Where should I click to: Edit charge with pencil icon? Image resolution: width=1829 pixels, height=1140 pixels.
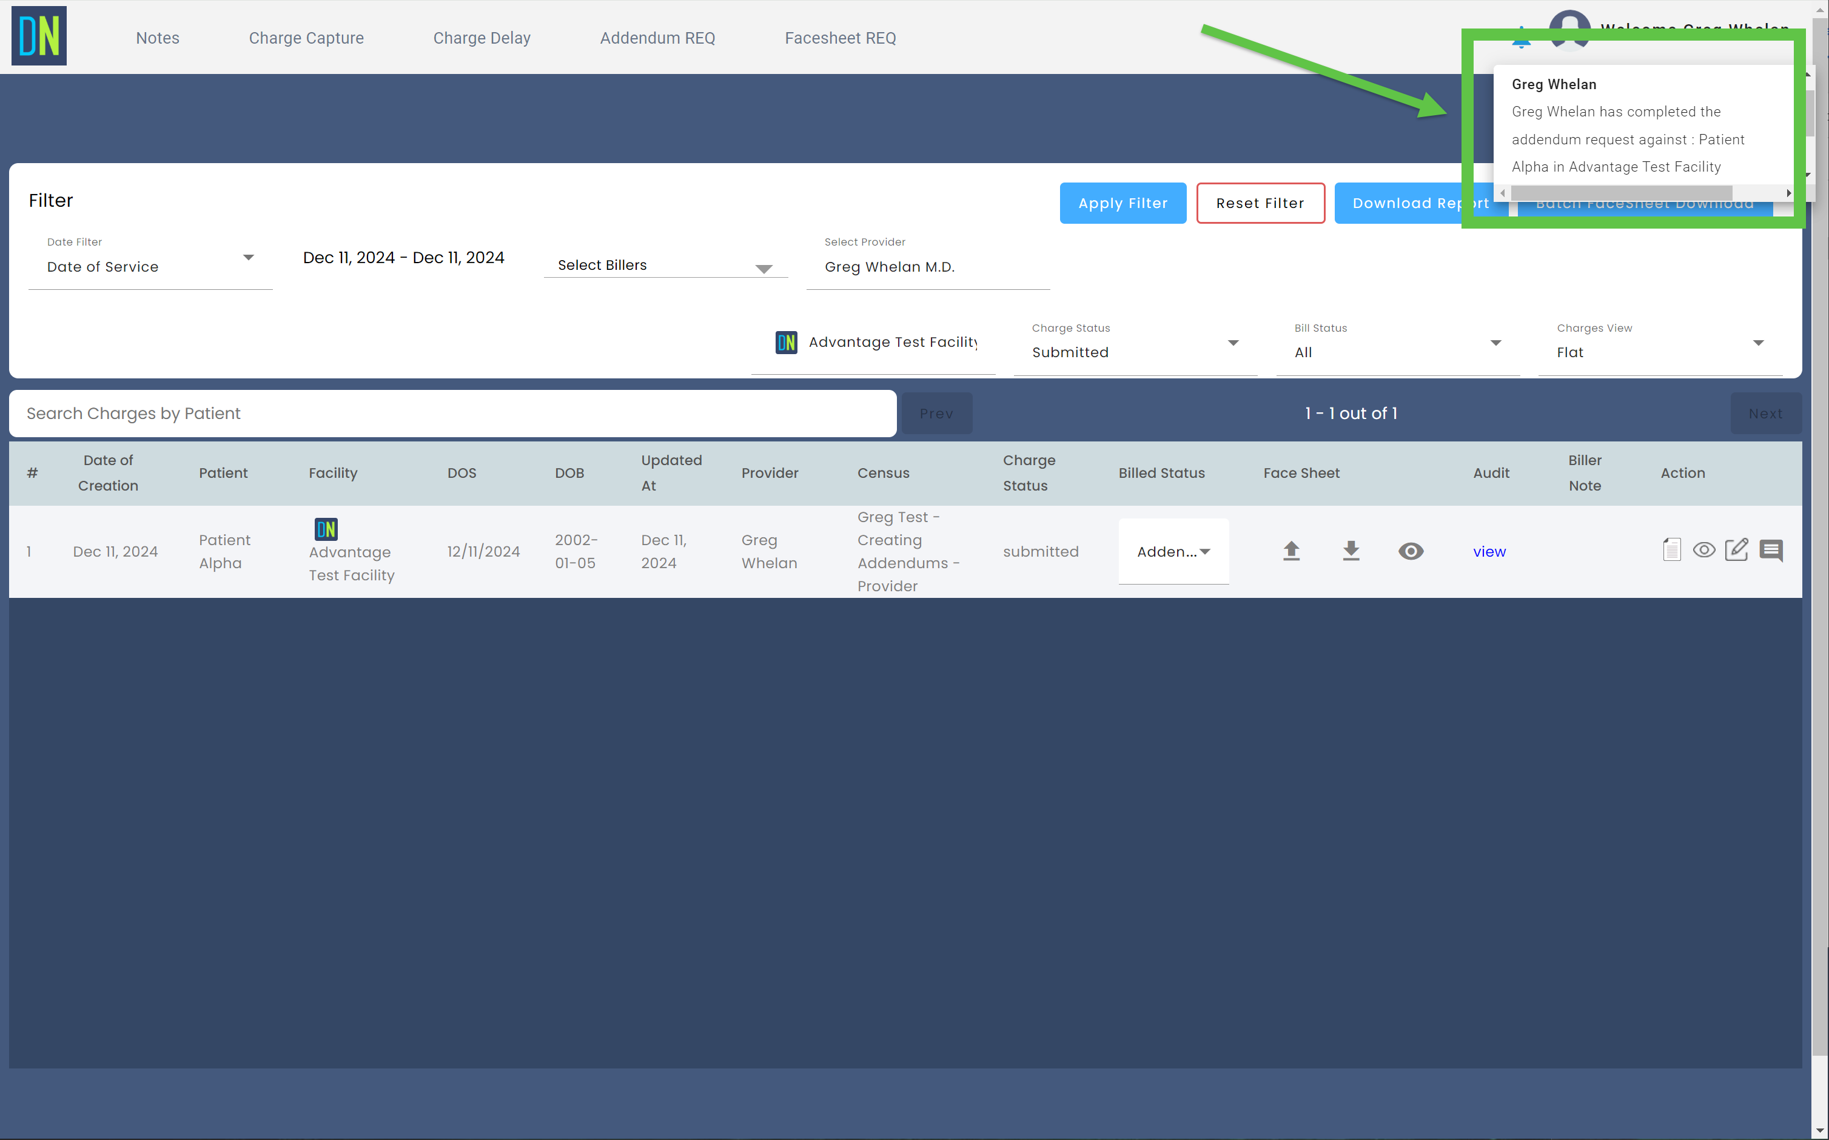(1736, 549)
